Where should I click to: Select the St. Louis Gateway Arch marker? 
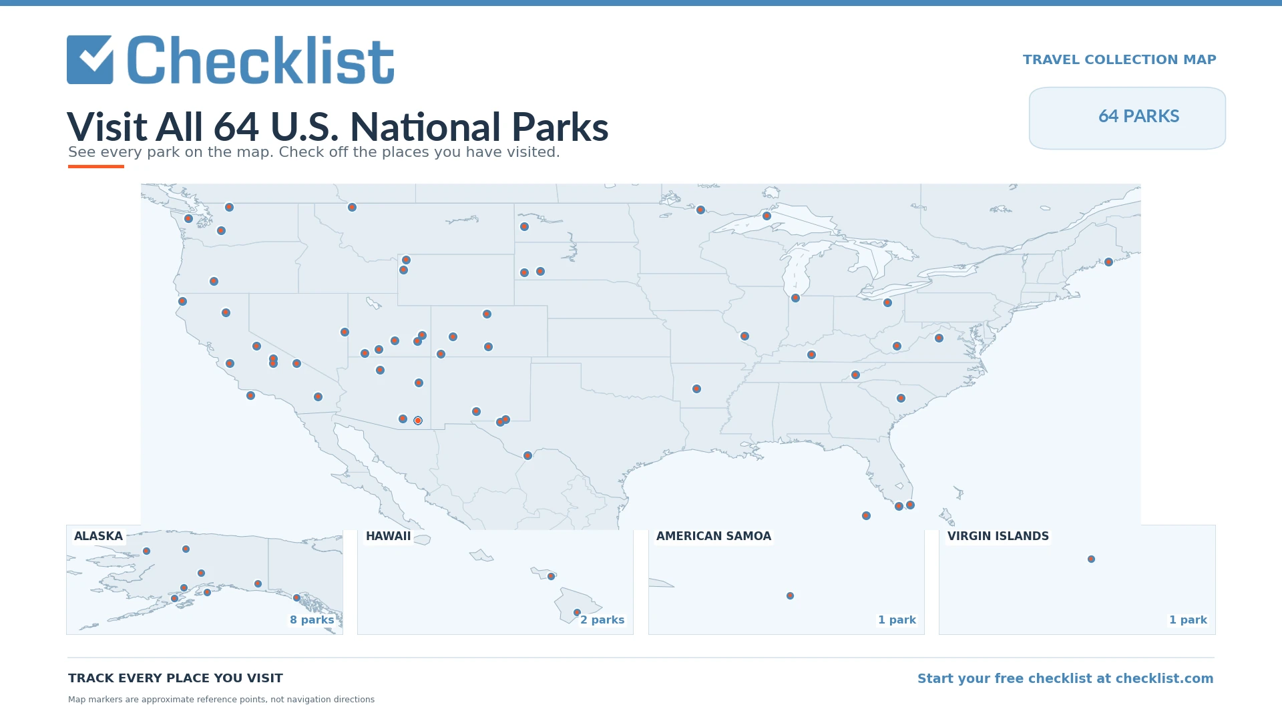tap(744, 336)
